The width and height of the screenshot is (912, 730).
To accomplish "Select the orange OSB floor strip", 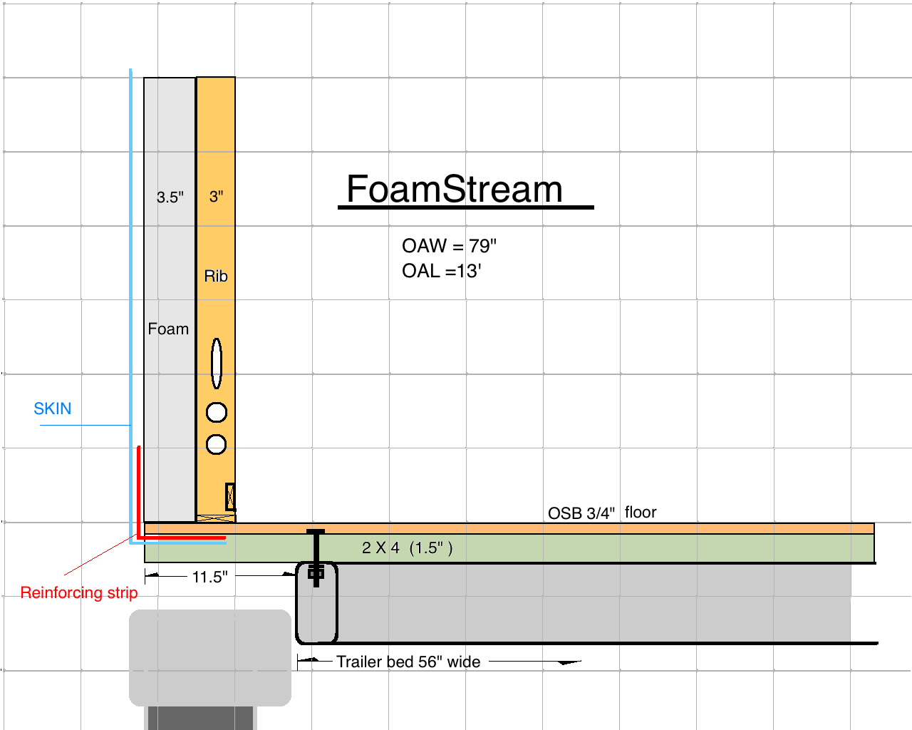I will 509,528.
